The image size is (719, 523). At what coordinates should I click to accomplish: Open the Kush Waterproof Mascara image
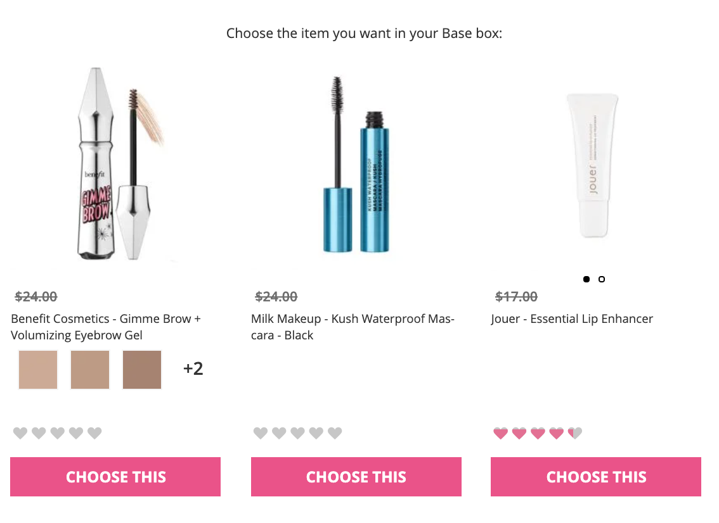pos(356,165)
